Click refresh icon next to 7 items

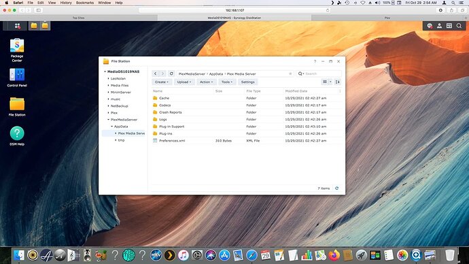tap(336, 188)
